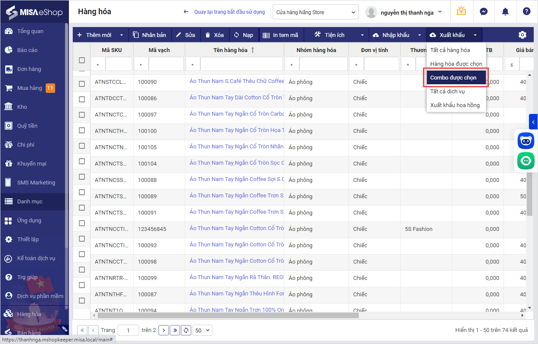This screenshot has width=538, height=344.
Task: Expand Thêm mới dropdown arrow
Action: (x=121, y=35)
